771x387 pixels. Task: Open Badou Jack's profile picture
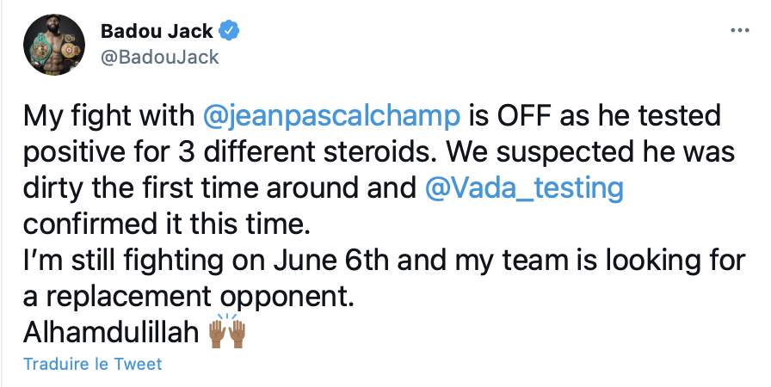coord(54,45)
